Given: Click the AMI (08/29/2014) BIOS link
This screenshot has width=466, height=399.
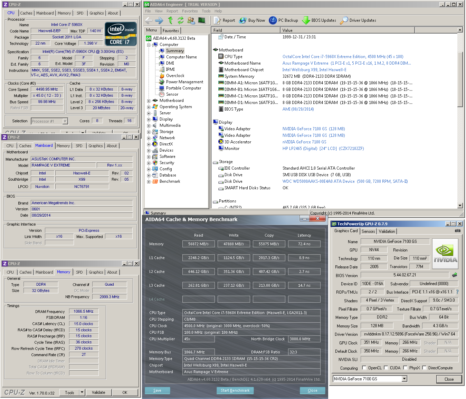Looking at the screenshot, I should (x=298, y=109).
